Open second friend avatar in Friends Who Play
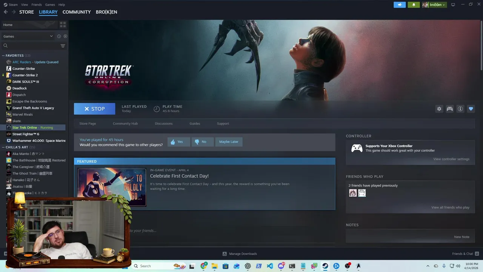The width and height of the screenshot is (483, 272). 362,193
